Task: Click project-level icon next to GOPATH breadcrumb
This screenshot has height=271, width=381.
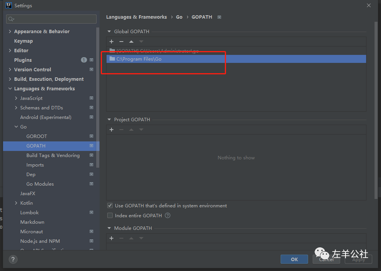Action: pos(219,17)
